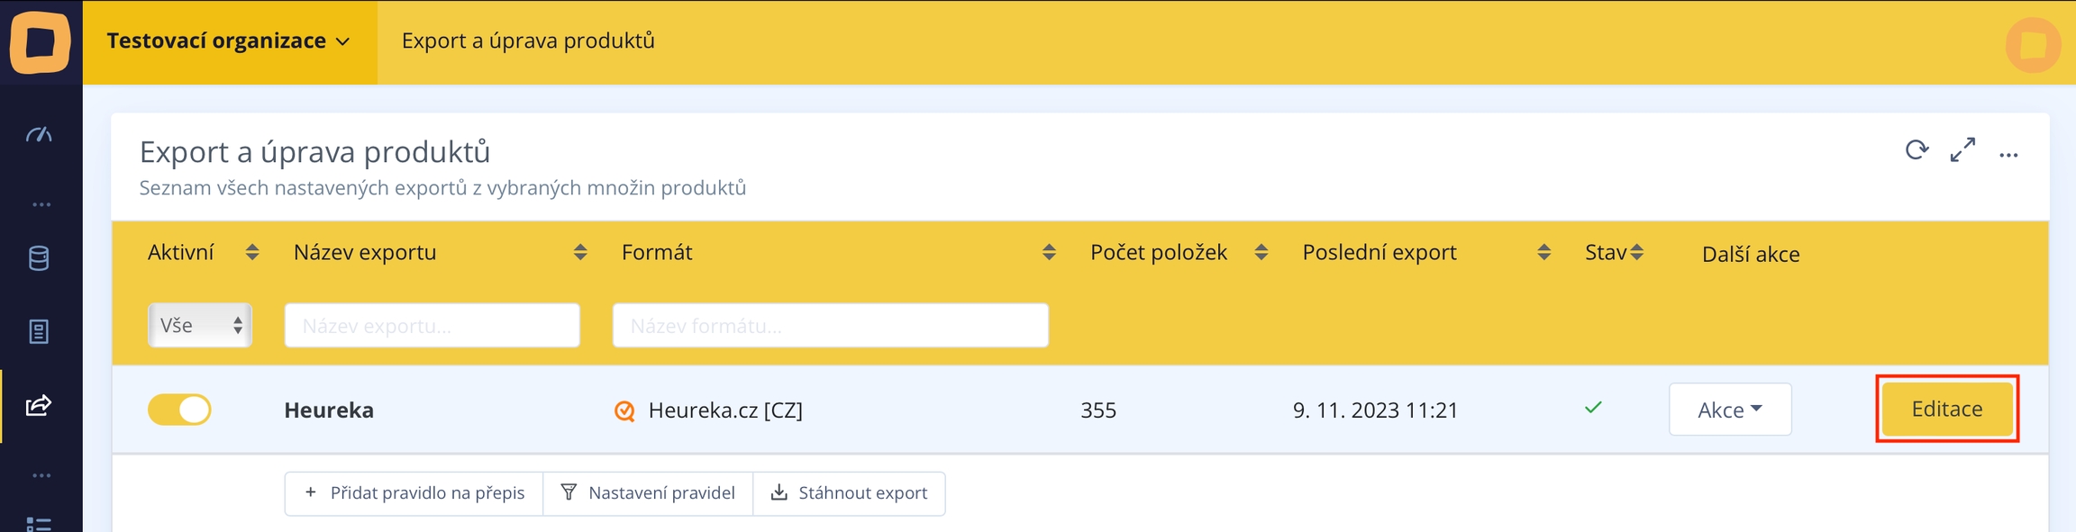
Task: Click the Editace button
Action: coord(1946,409)
